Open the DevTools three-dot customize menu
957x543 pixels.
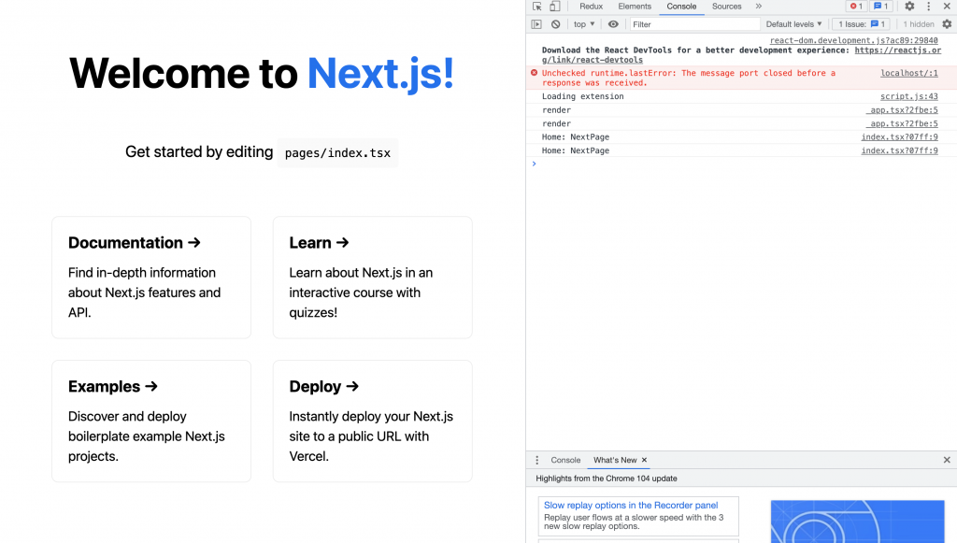click(928, 7)
